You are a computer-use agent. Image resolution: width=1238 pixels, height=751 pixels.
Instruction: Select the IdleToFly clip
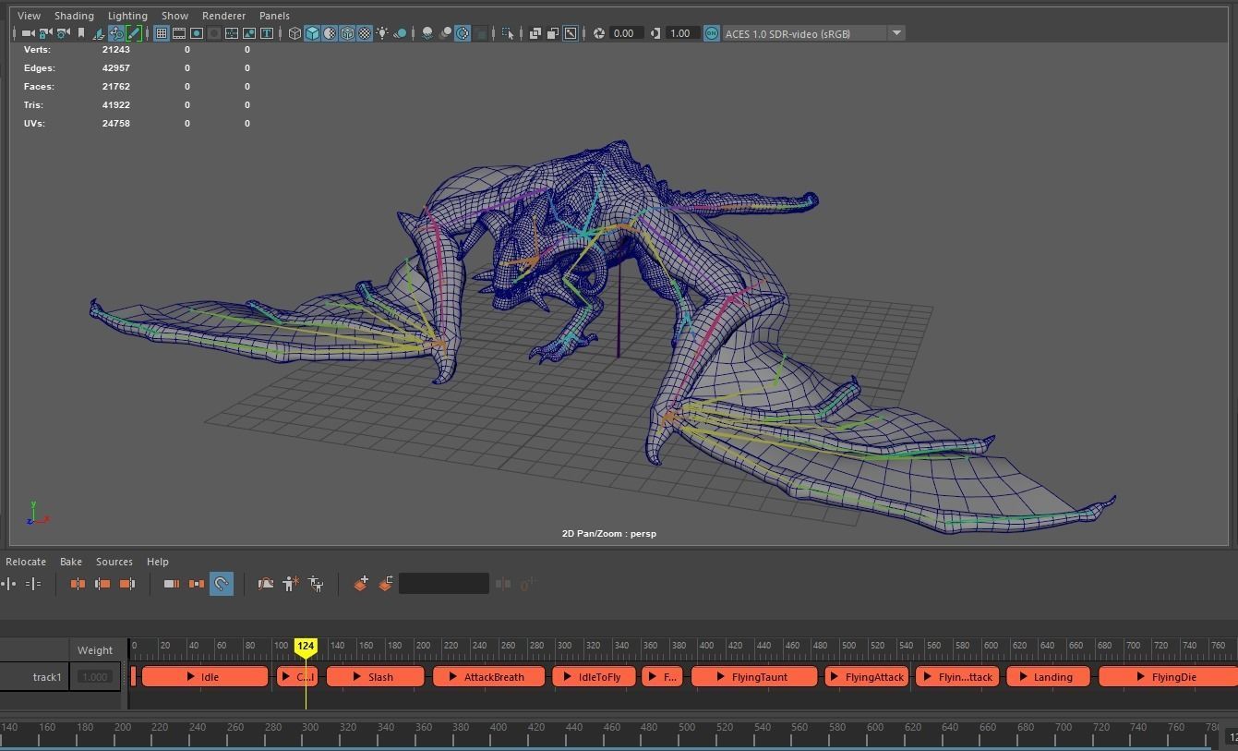594,677
